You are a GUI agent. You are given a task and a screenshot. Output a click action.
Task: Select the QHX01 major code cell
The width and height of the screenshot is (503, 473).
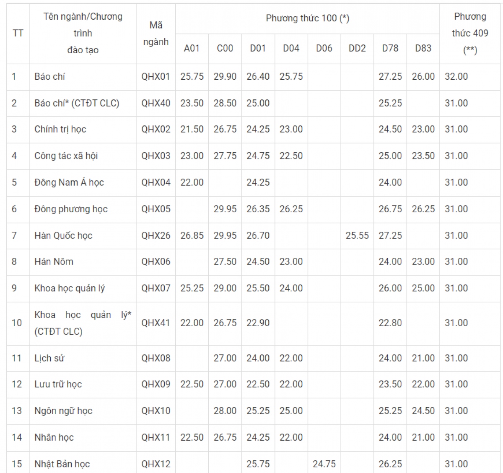click(x=156, y=77)
